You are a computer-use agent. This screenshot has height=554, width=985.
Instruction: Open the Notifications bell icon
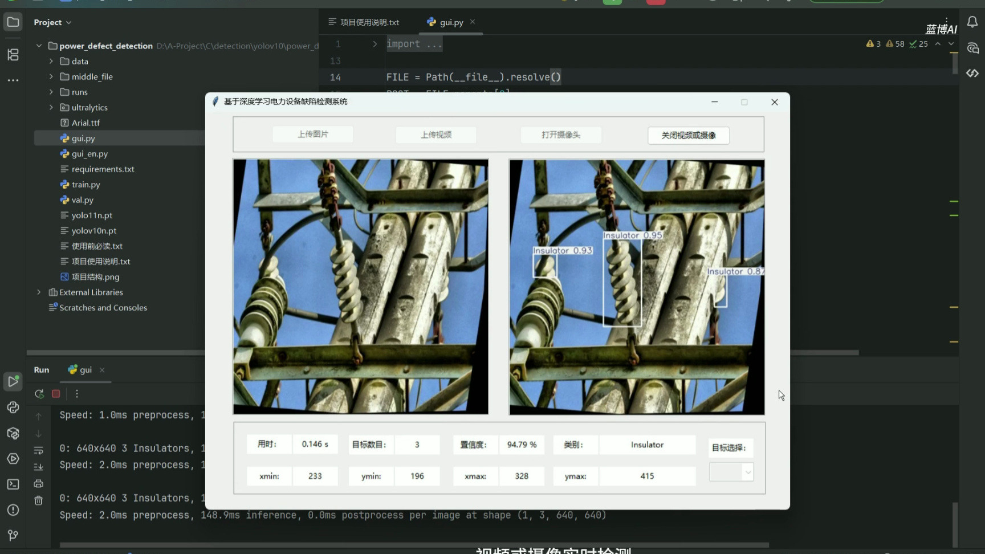[972, 22]
